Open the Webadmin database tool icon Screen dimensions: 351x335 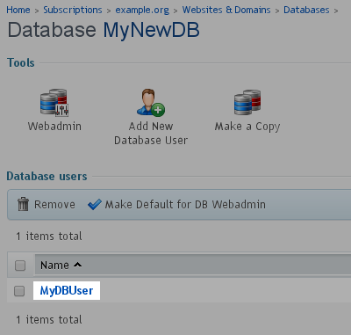54,102
